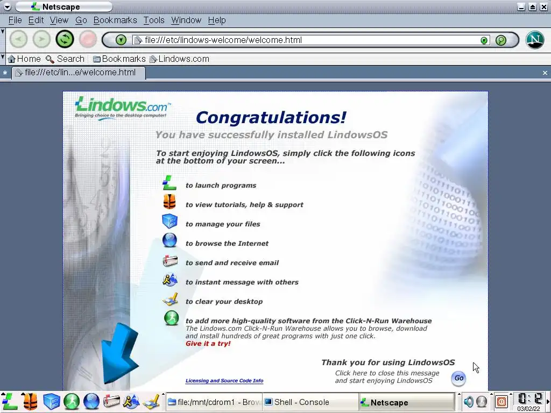Go back with the Back arrow button
This screenshot has width=551, height=413.
point(18,39)
